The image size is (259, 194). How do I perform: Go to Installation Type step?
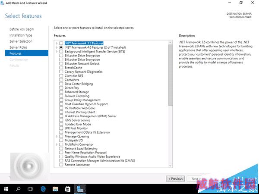(21, 35)
